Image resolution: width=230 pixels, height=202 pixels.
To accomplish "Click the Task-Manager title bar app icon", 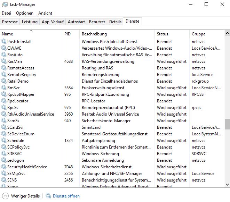I will pyautogui.click(x=5, y=5).
